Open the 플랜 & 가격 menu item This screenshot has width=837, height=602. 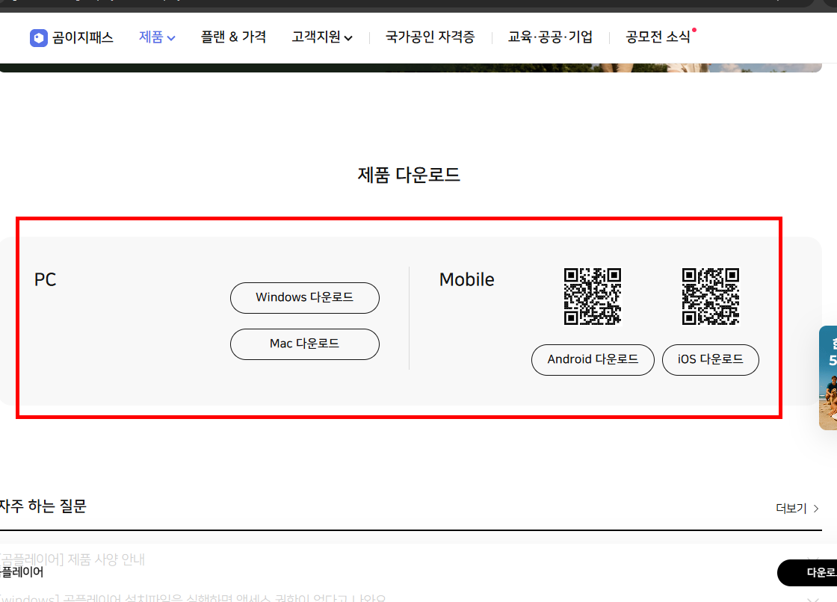(x=234, y=37)
